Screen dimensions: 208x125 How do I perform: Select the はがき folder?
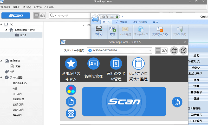click(21, 35)
